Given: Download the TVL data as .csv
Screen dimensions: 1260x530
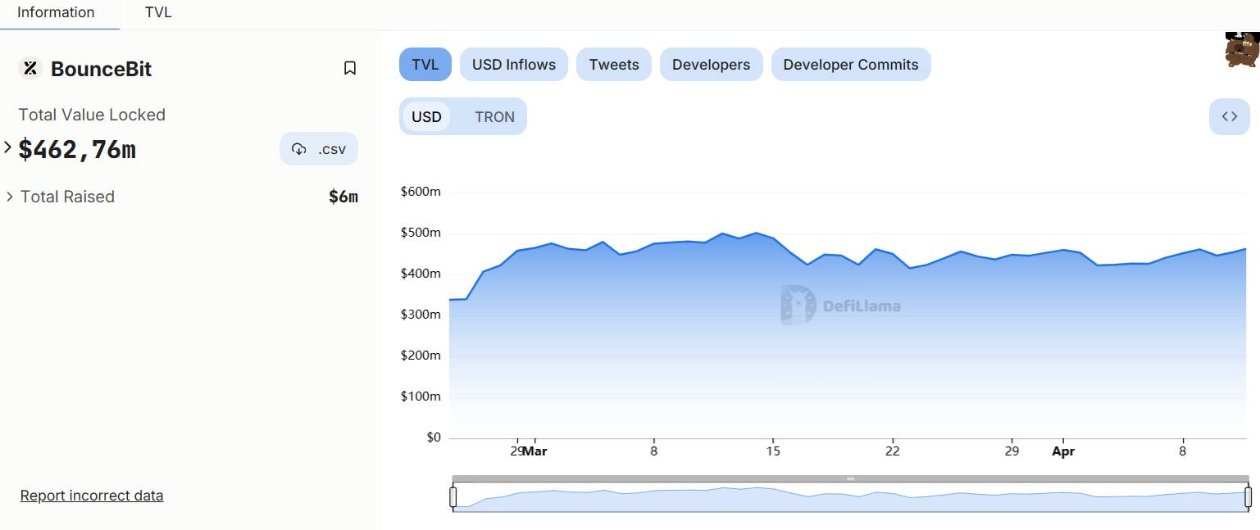Looking at the screenshot, I should 319,149.
